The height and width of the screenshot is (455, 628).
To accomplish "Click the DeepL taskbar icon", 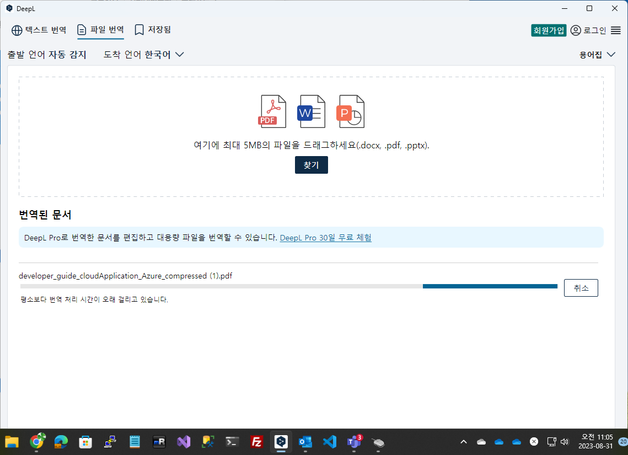I will (x=281, y=442).
